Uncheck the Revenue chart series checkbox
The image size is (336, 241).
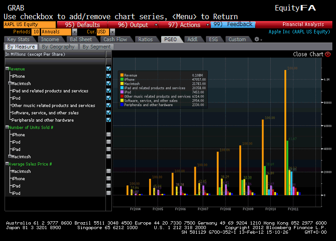click(109, 69)
